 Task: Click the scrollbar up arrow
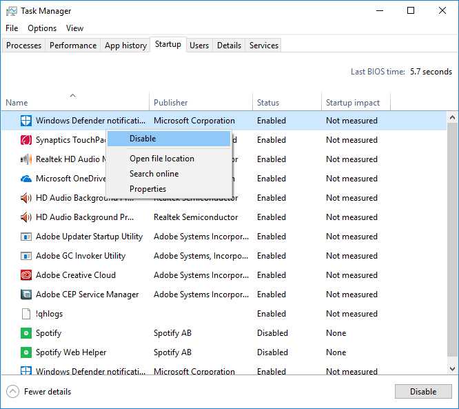tap(452, 118)
